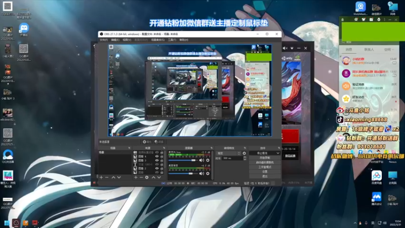This screenshot has height=228, width=405.
Task: Open the 属性 properties button above sources
Action: tap(147, 142)
